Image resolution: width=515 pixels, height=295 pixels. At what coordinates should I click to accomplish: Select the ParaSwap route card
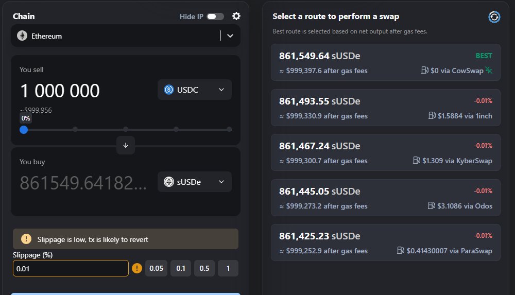pyautogui.click(x=386, y=242)
